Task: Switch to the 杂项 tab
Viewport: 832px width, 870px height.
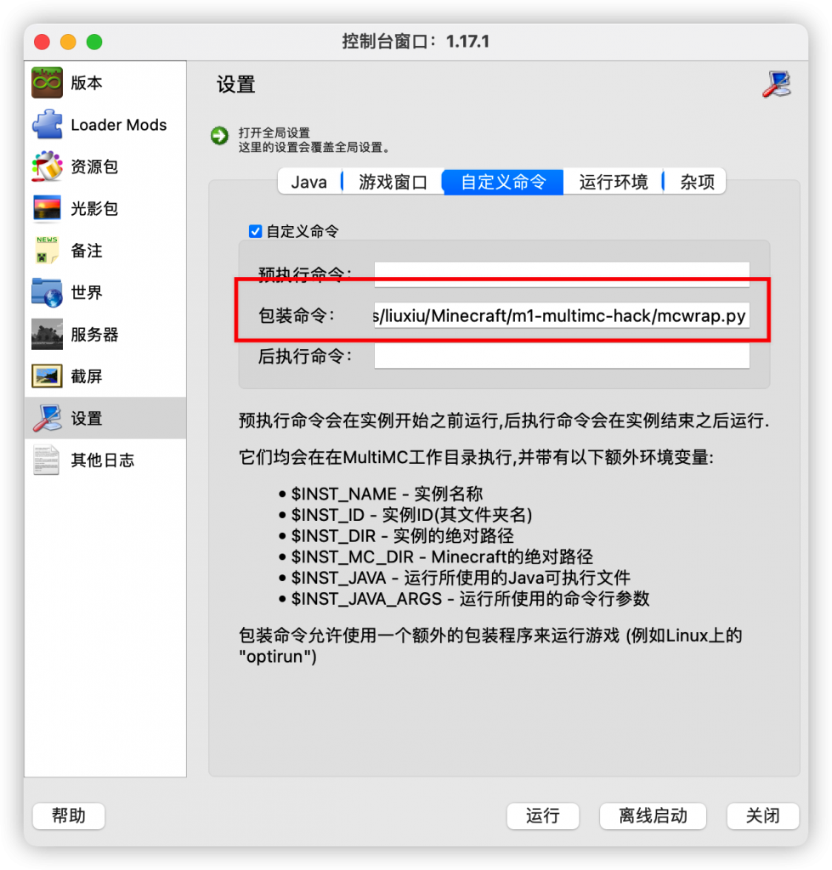Action: [x=697, y=182]
